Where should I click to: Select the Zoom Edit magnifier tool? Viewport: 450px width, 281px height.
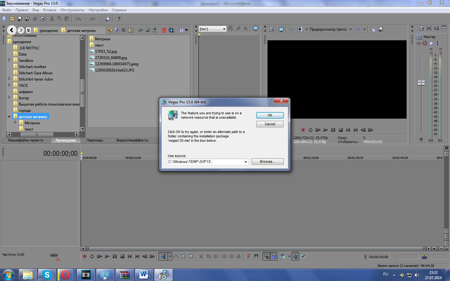191,257
